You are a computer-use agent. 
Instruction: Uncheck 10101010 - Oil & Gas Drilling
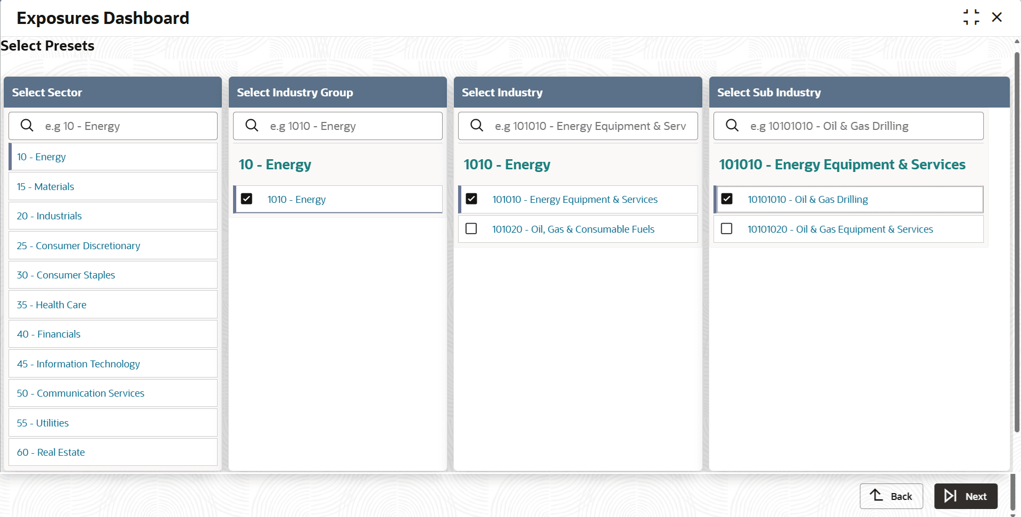coord(727,199)
